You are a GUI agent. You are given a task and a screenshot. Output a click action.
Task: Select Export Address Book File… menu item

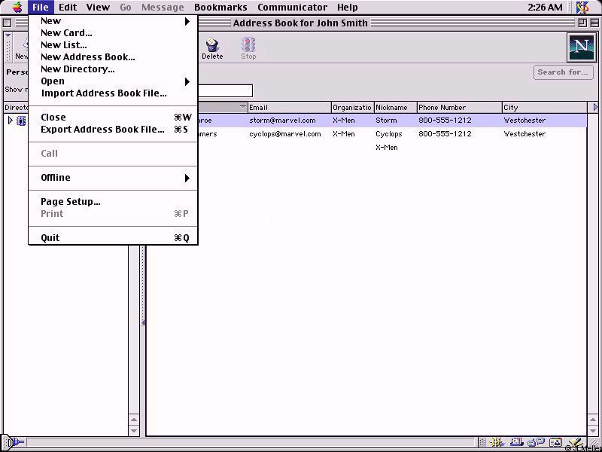(102, 130)
